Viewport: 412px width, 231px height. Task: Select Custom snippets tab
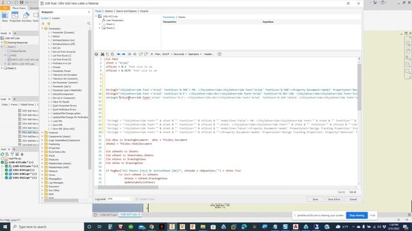click(x=56, y=19)
